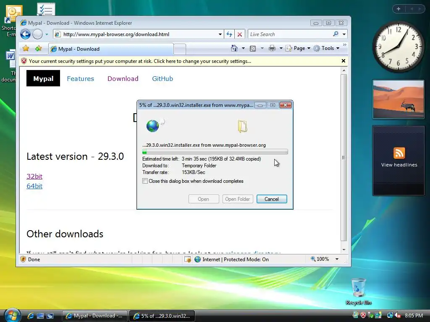The width and height of the screenshot is (430, 322).
Task: Select the Mypal - Download tab
Action: point(111,49)
